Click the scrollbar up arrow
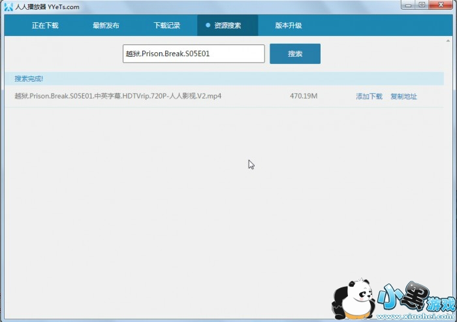This screenshot has width=457, height=322. coord(448,41)
